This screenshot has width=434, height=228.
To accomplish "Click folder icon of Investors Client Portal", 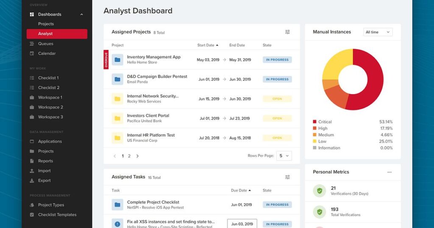I will coord(117,118).
